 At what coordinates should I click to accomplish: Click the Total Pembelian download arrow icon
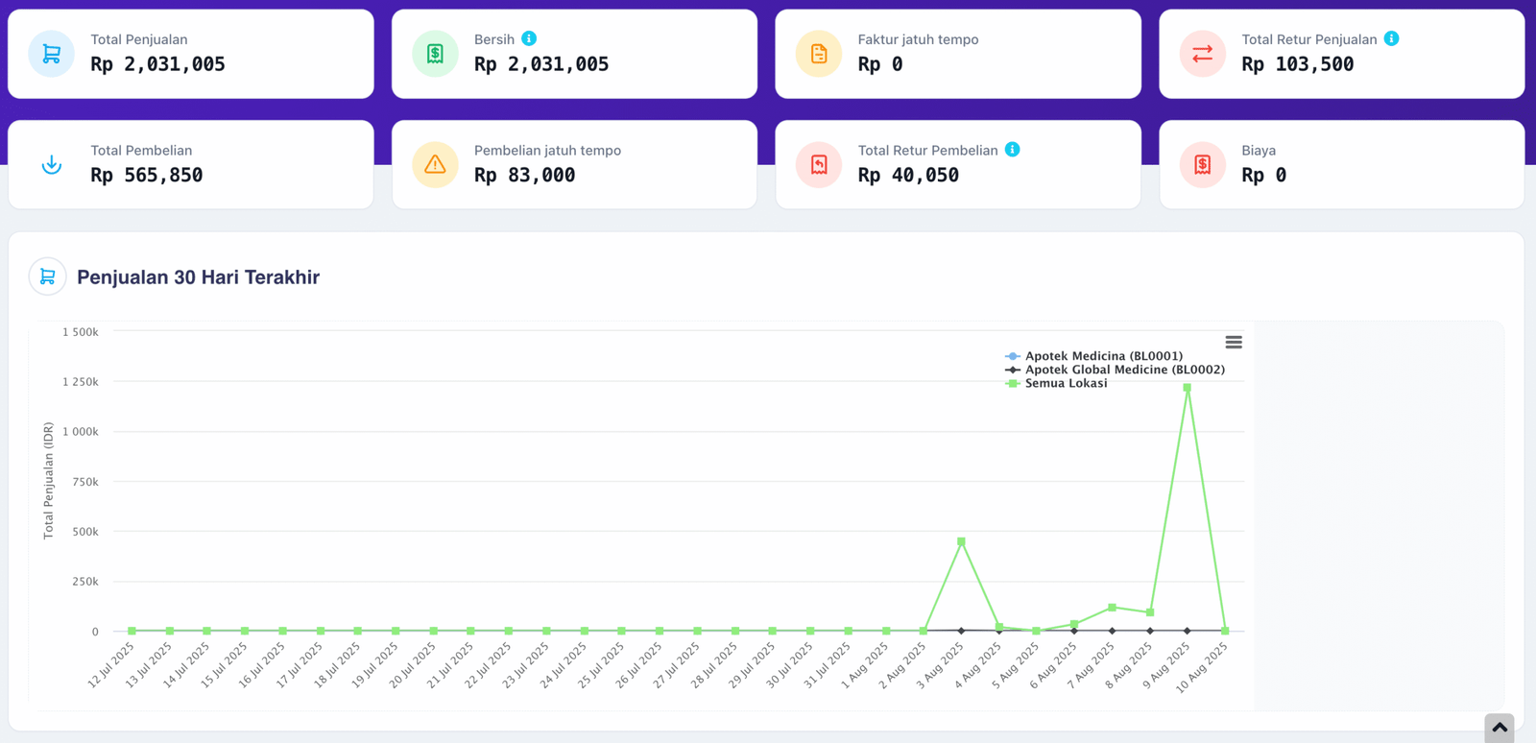[52, 165]
